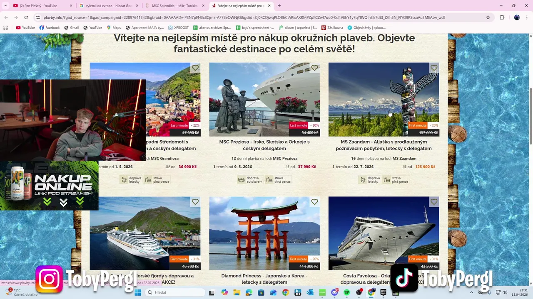Click the MSC Preziosa ship name link
533x299 pixels.
(285, 158)
